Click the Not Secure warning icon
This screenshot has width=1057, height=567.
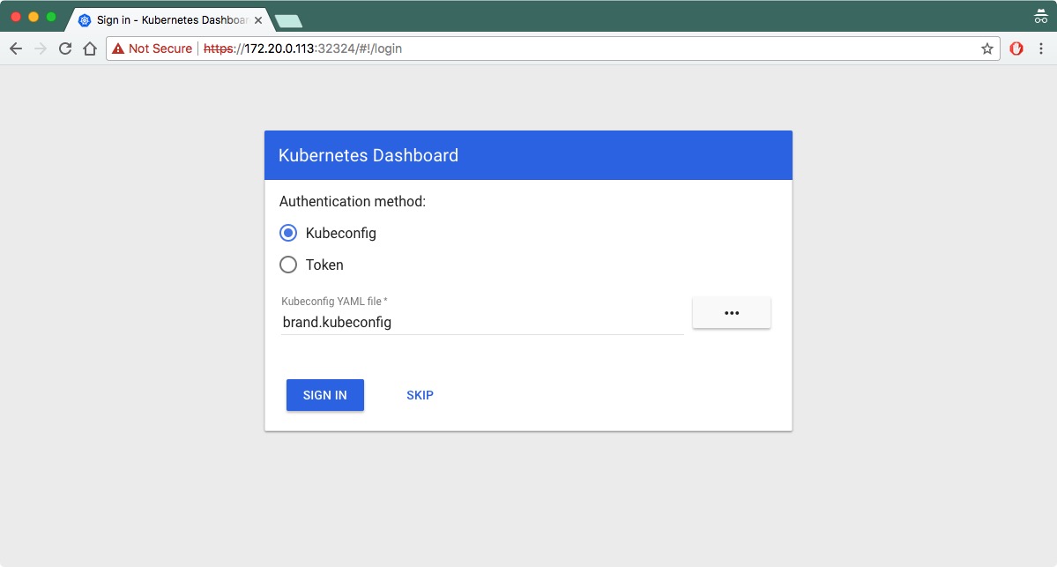click(118, 48)
